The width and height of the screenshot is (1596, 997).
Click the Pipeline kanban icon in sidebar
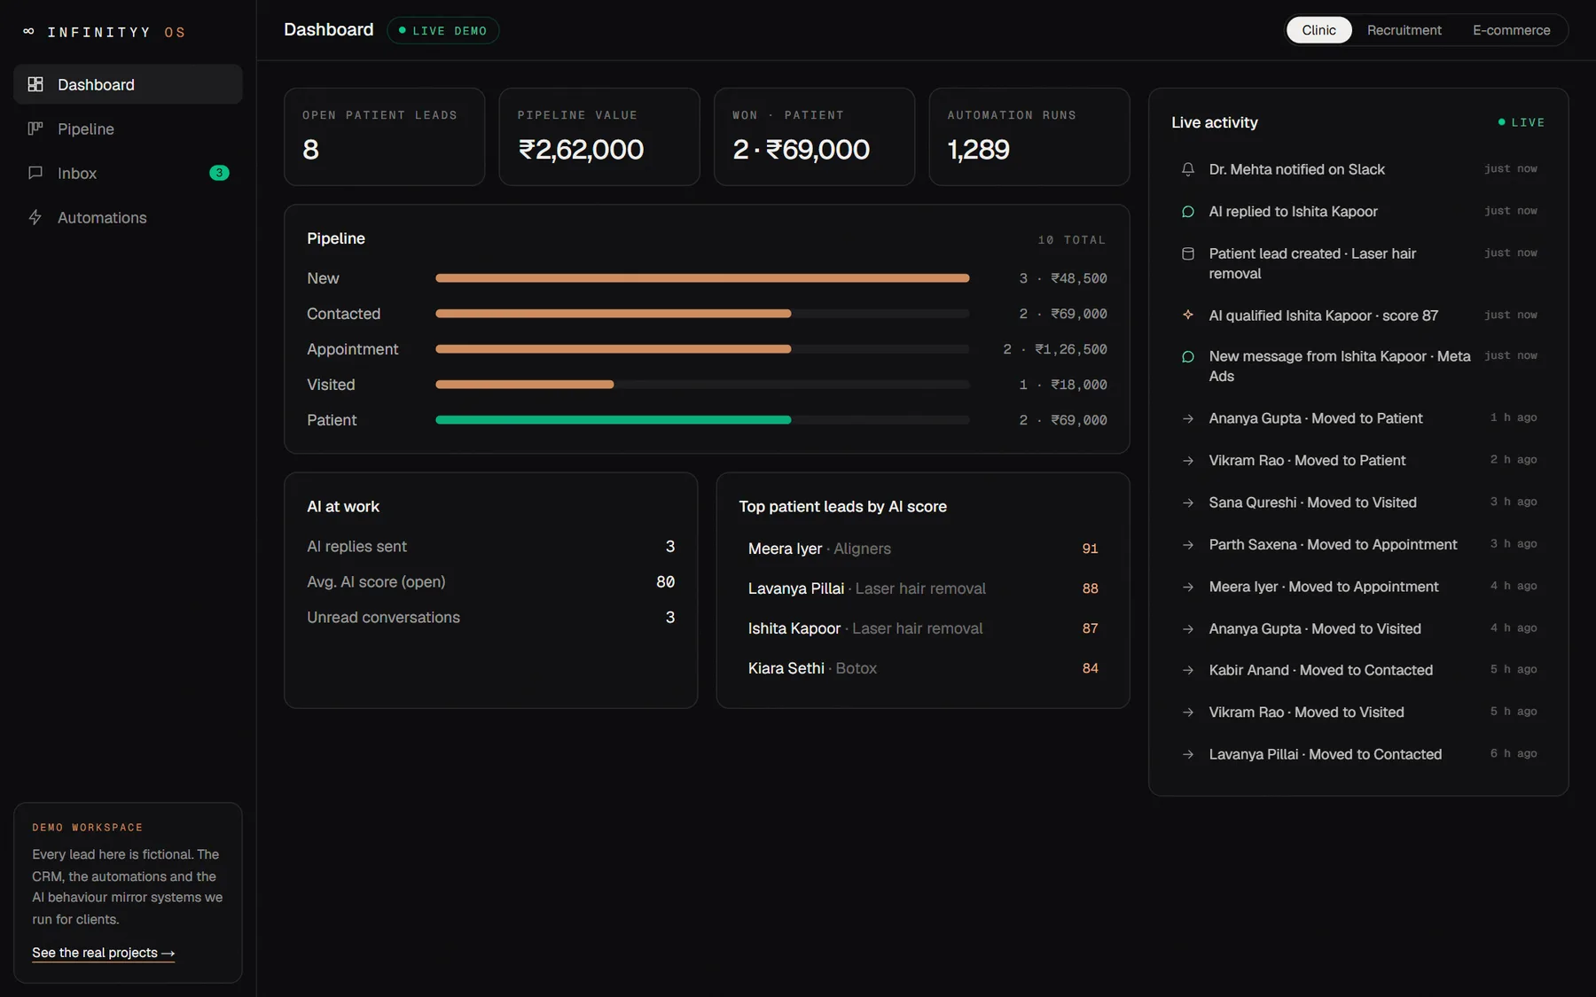point(35,129)
